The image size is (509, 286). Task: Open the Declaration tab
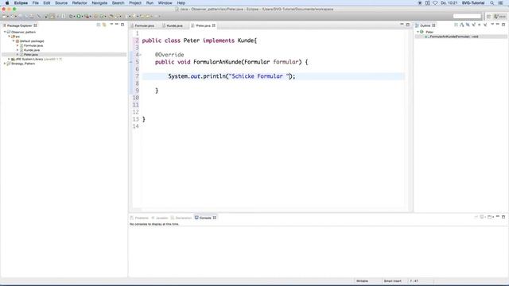point(181,218)
